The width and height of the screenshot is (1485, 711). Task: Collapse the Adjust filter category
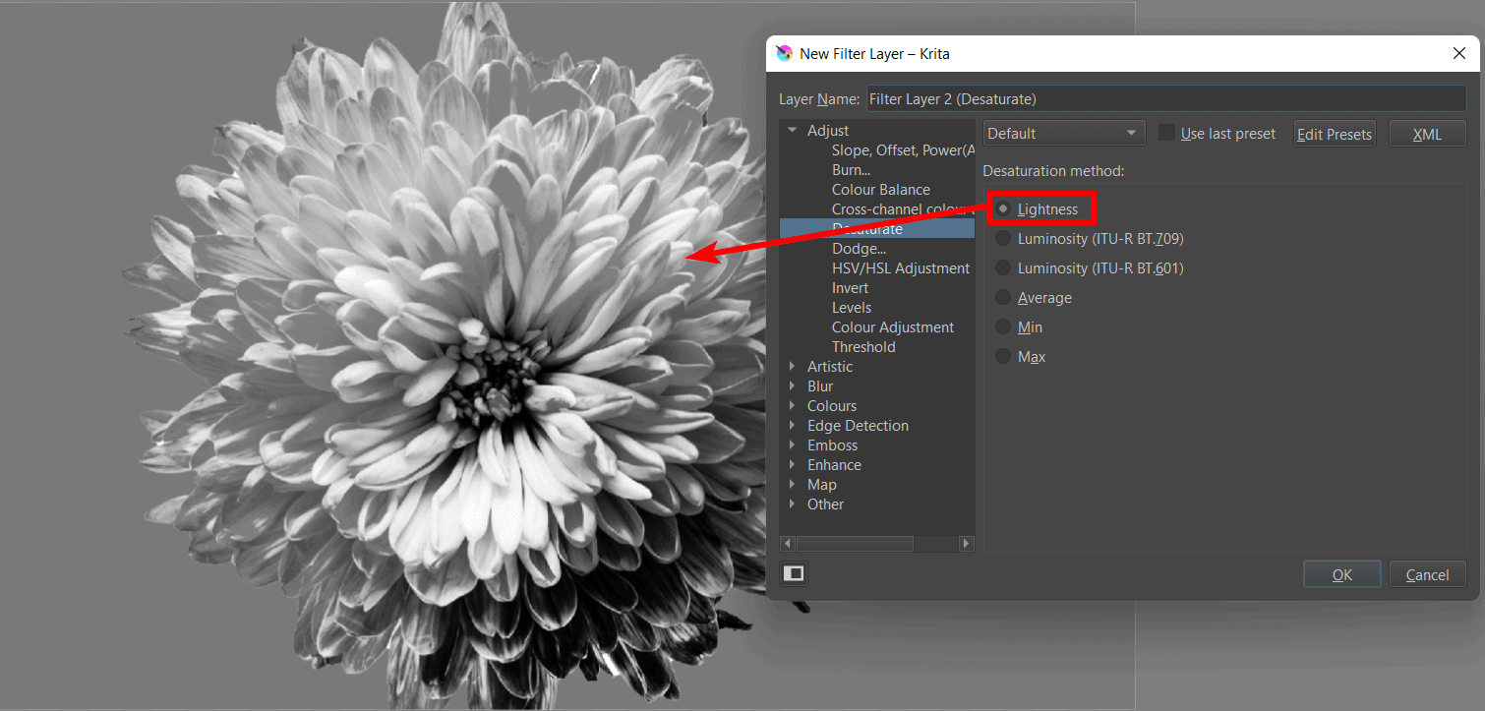tap(793, 131)
